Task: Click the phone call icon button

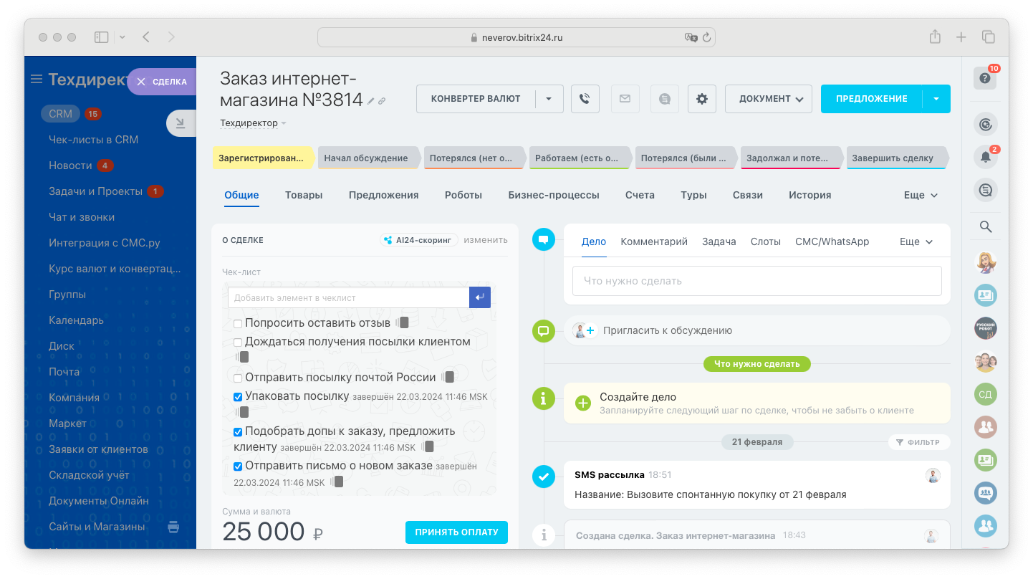Action: click(585, 99)
